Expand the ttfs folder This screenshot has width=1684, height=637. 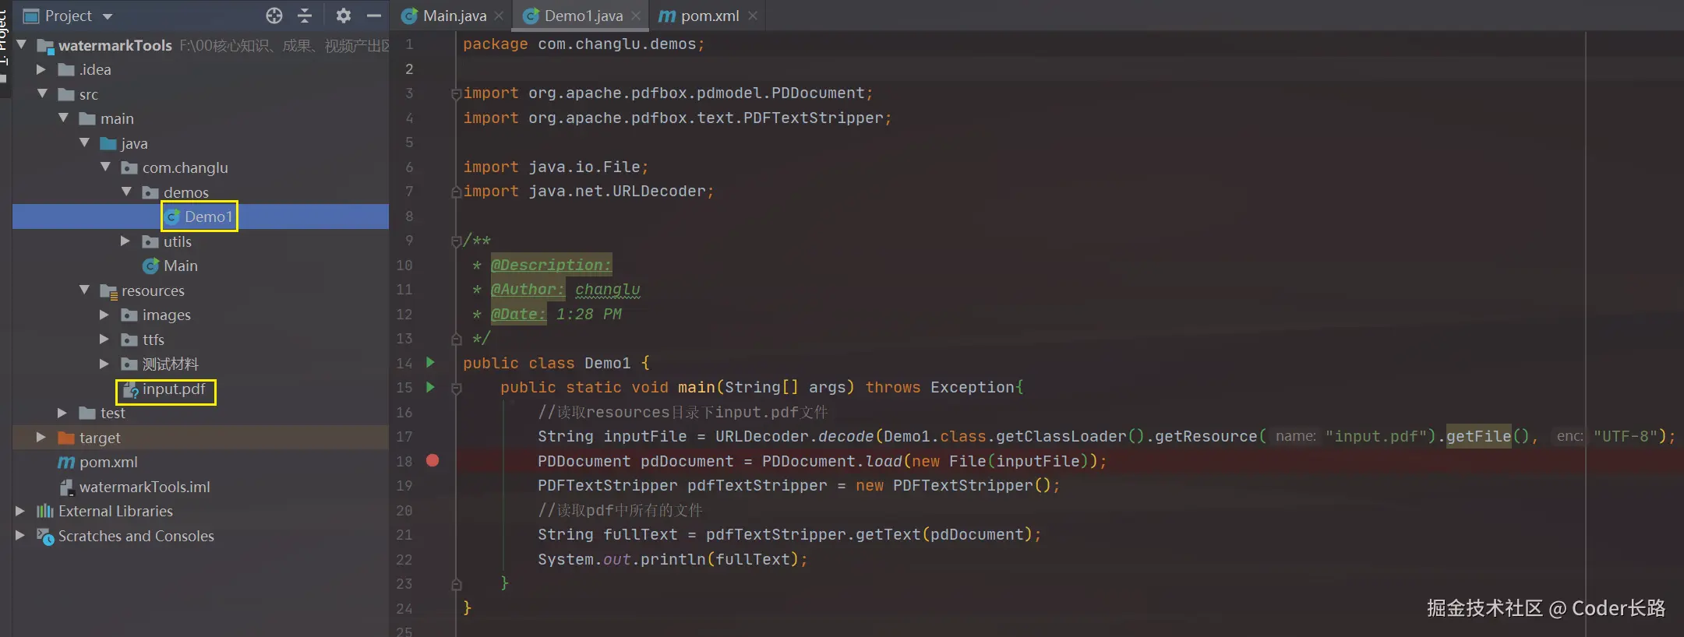tap(104, 340)
